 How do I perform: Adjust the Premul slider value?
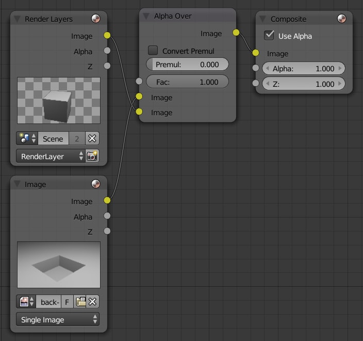pos(187,64)
